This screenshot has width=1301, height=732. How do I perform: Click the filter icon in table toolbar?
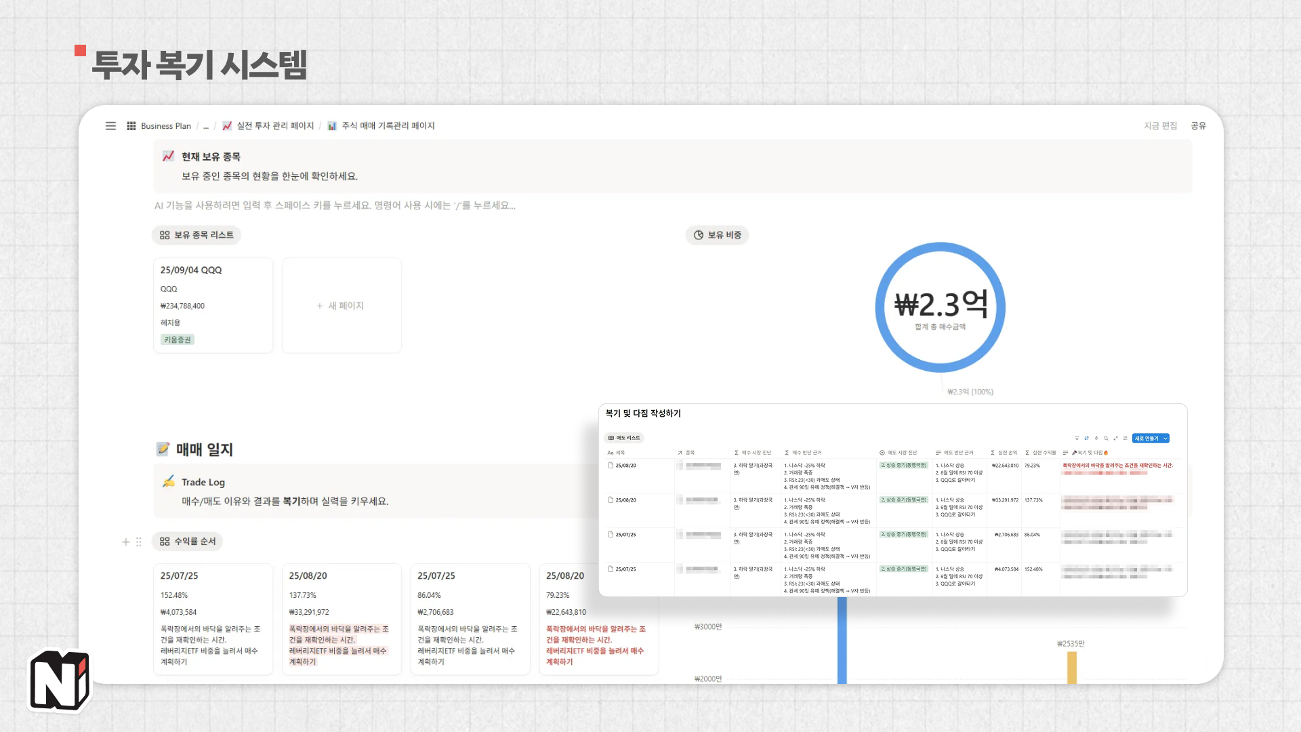pyautogui.click(x=1077, y=439)
